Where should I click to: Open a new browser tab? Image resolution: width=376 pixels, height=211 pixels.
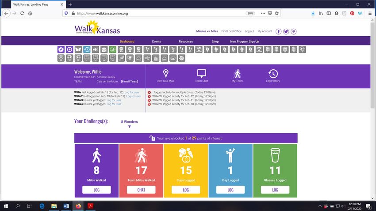(70, 4)
